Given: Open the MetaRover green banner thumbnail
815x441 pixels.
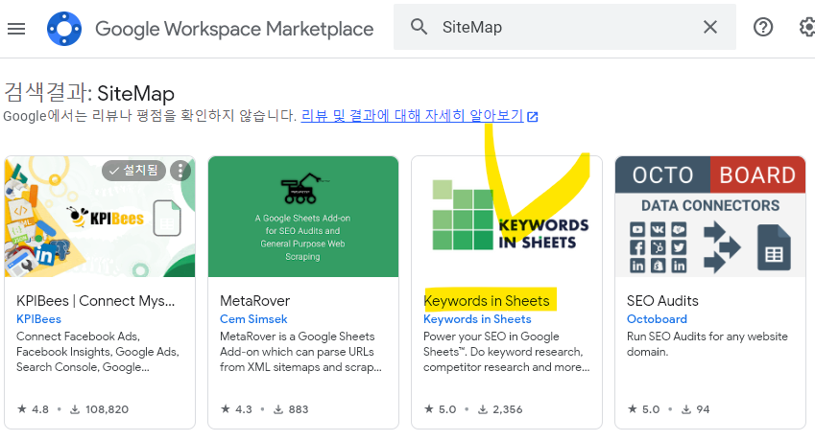Looking at the screenshot, I should [x=303, y=217].
